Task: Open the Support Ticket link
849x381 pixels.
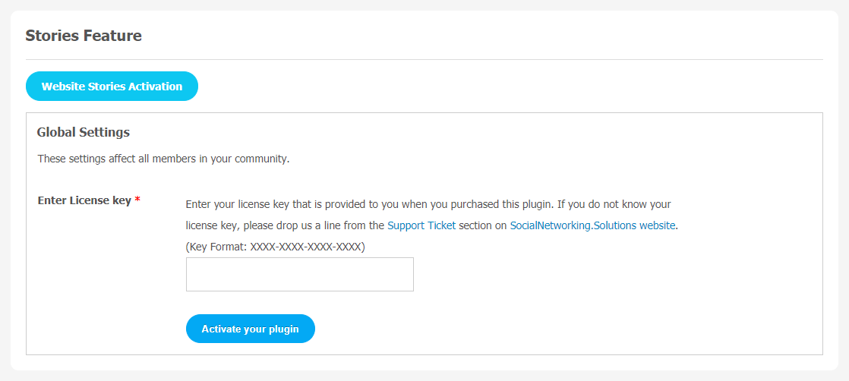Action: click(x=421, y=225)
